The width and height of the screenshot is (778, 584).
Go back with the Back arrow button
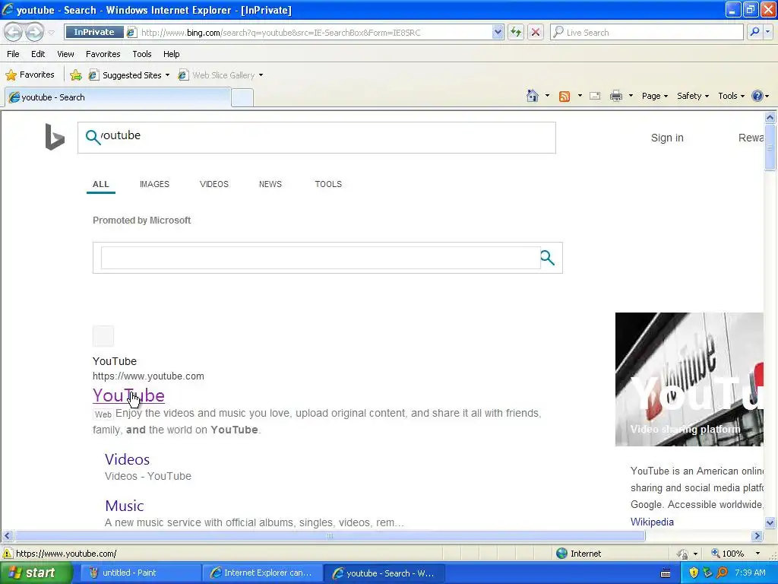pos(14,32)
